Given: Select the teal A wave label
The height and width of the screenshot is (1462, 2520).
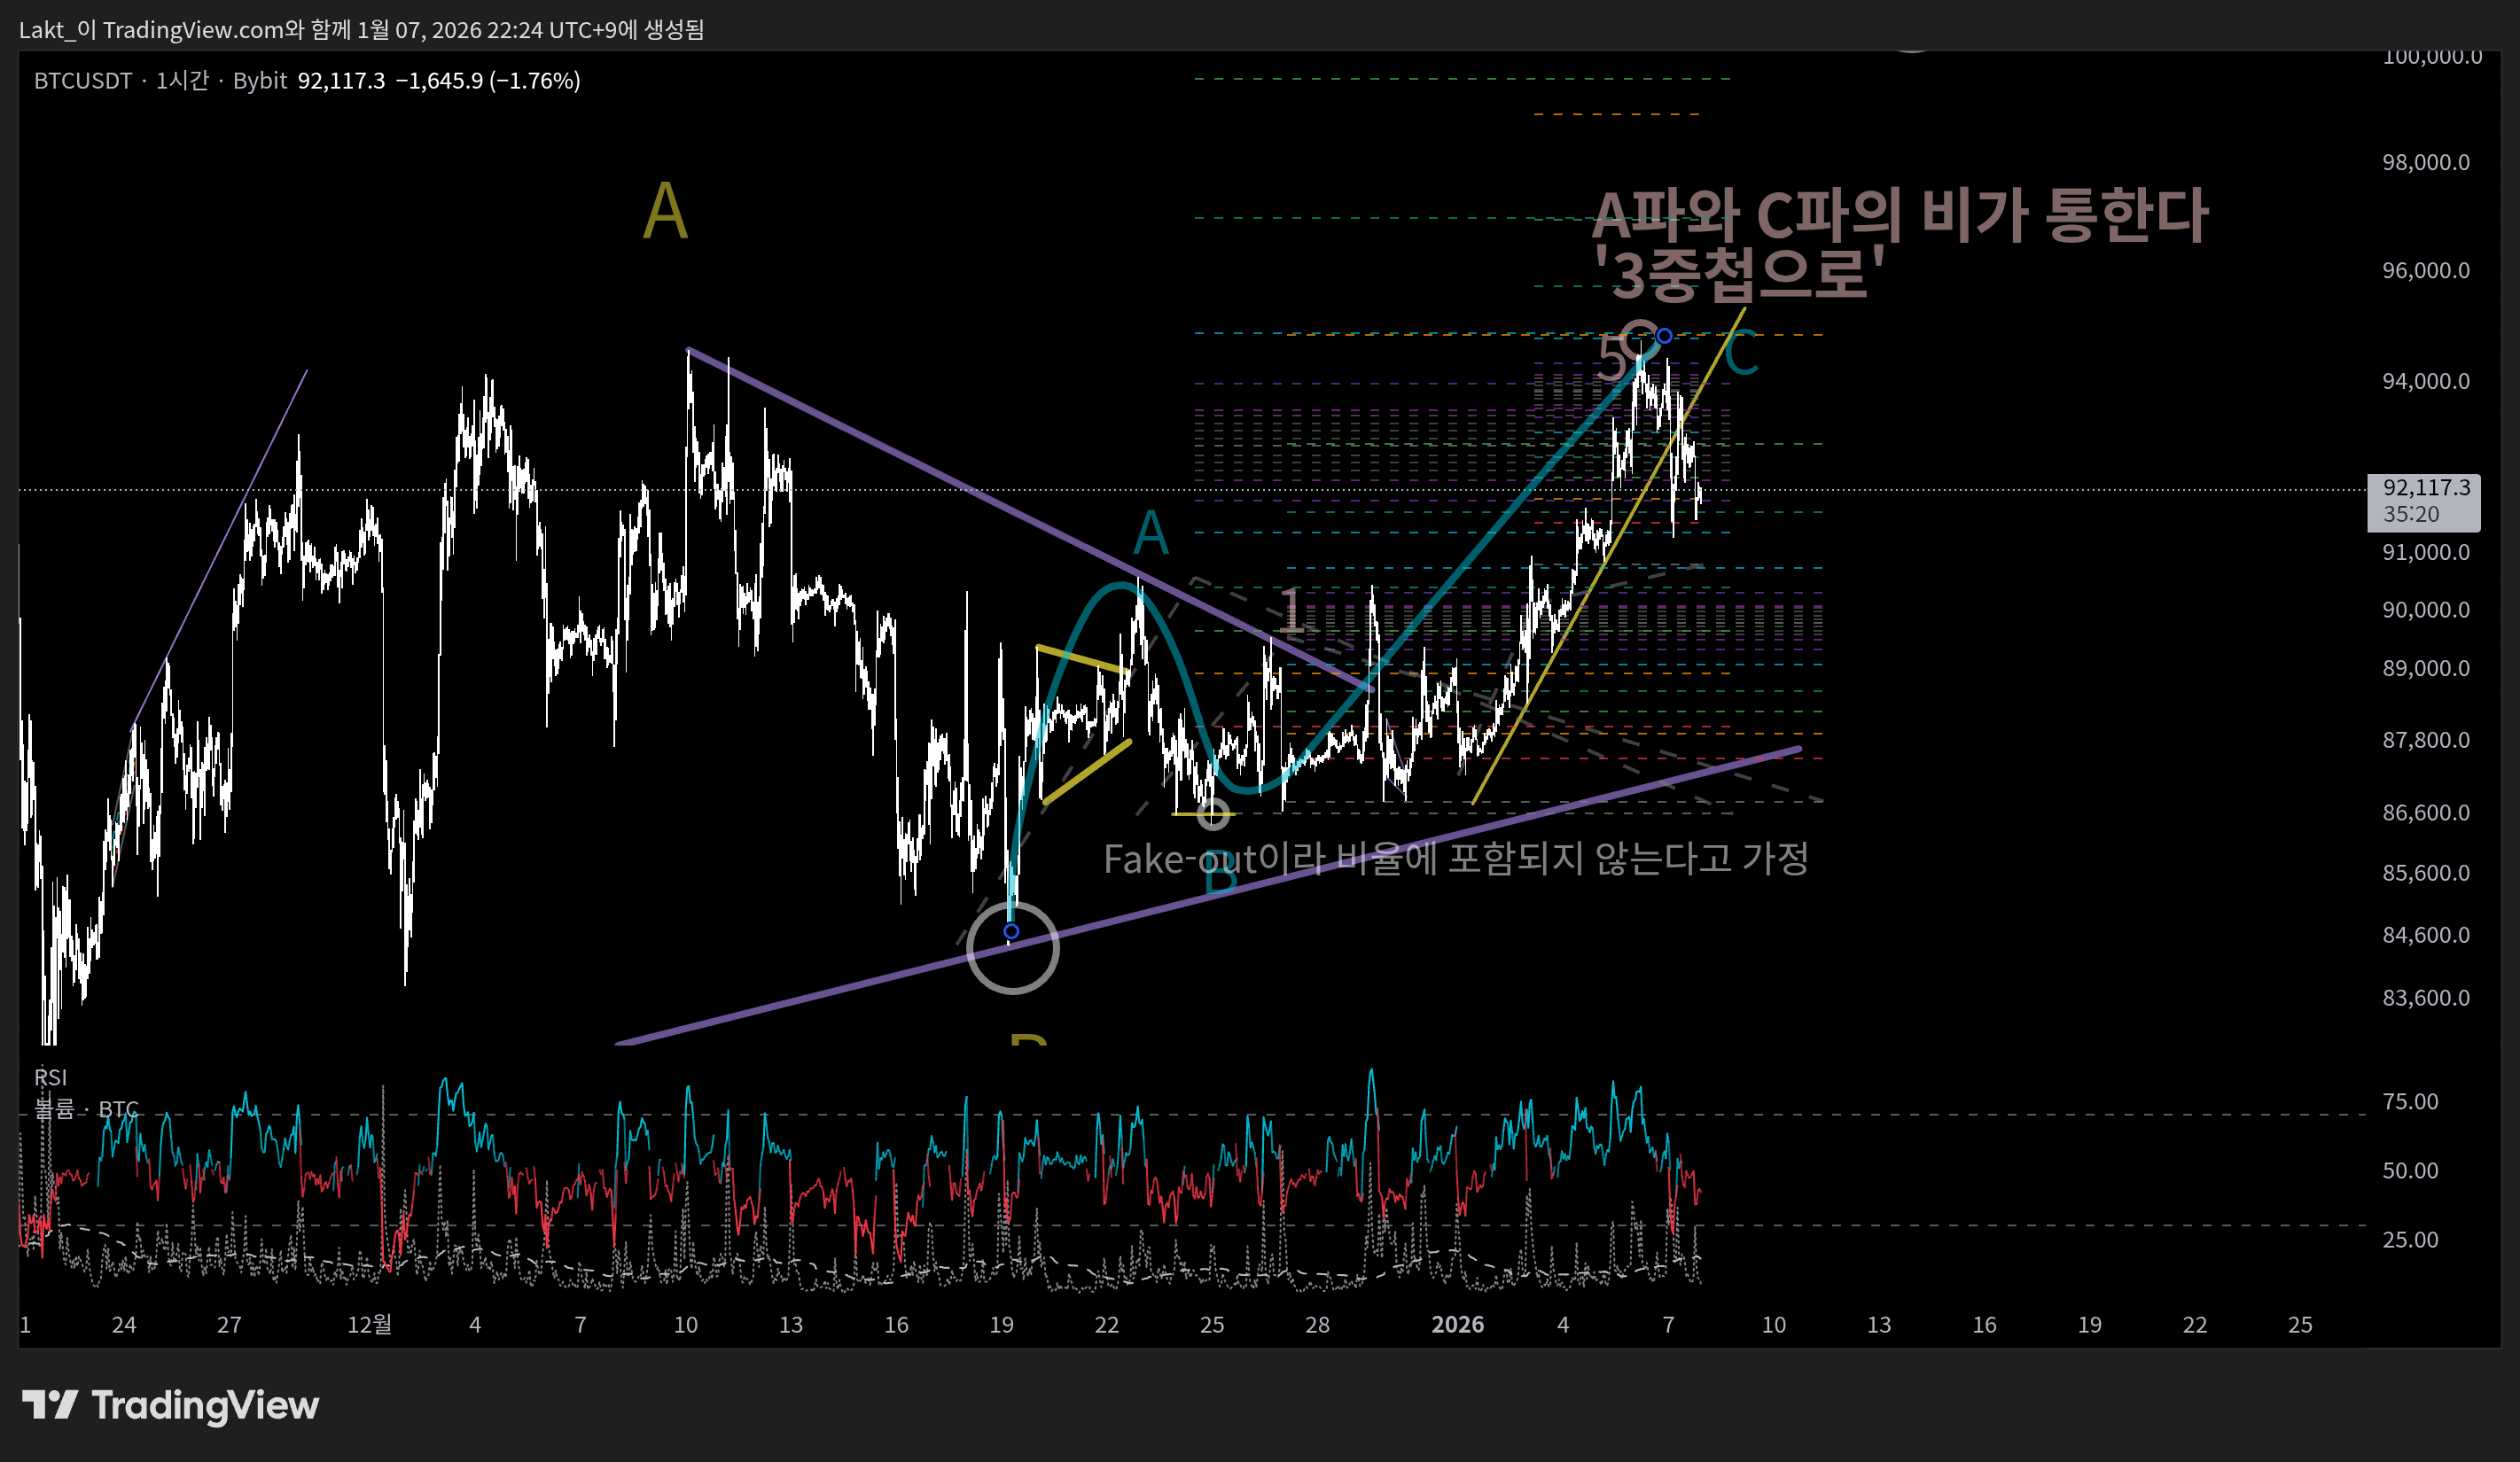Looking at the screenshot, I should point(1151,533).
